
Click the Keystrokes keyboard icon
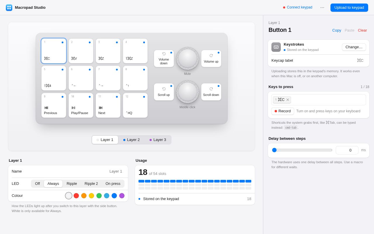click(276, 47)
